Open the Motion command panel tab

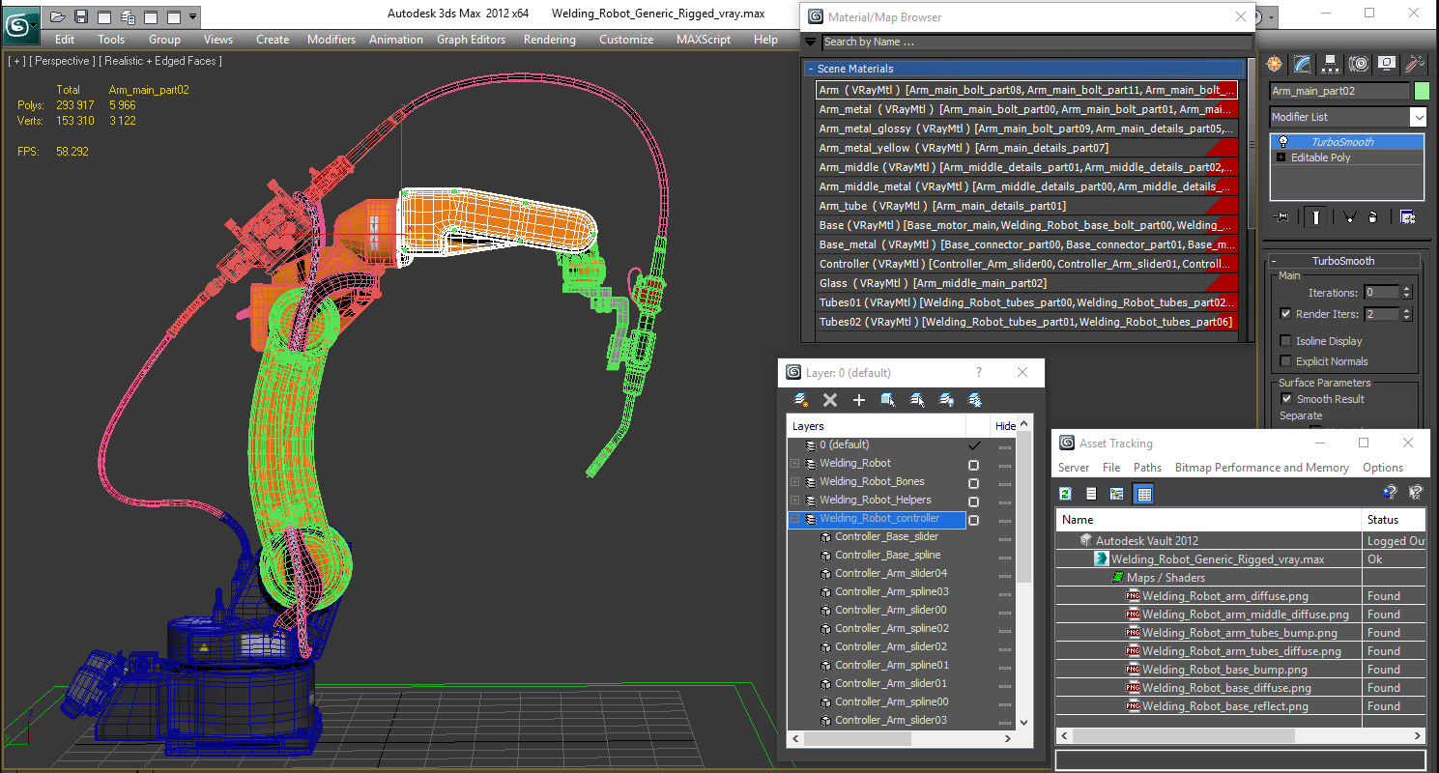coord(1359,64)
